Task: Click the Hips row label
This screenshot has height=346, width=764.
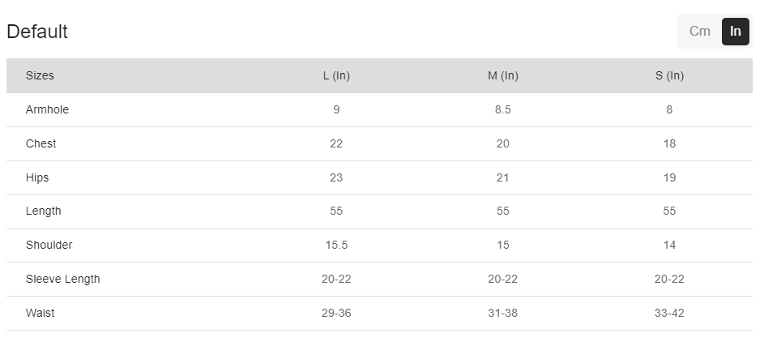Action: pos(37,177)
